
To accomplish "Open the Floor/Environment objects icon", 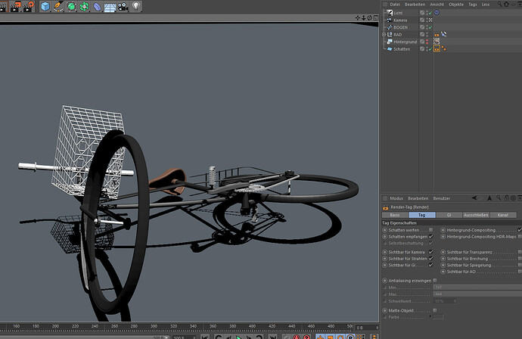I will (x=110, y=7).
